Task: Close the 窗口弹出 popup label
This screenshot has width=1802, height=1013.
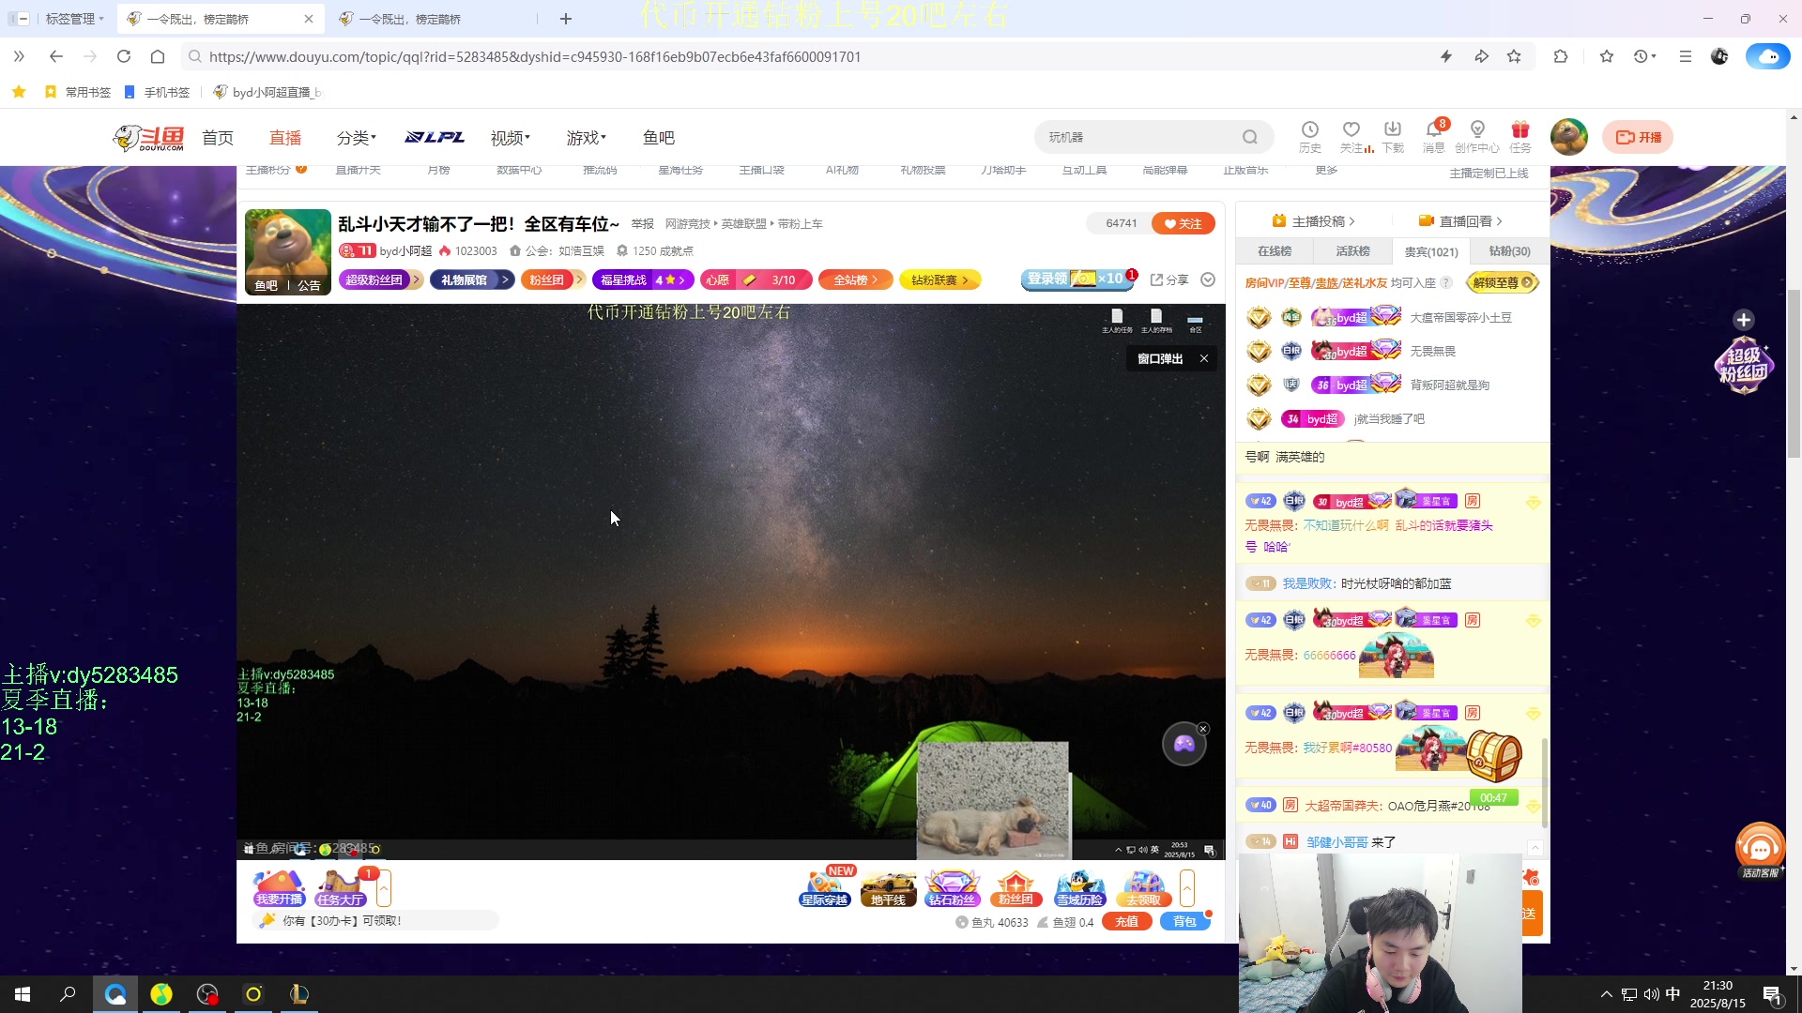Action: pyautogui.click(x=1204, y=358)
